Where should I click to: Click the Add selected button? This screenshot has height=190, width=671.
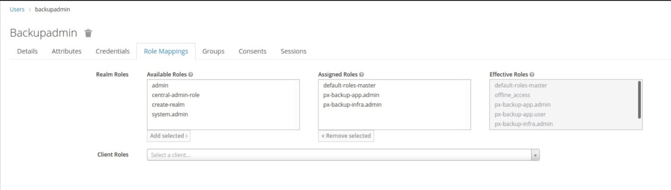pos(169,136)
